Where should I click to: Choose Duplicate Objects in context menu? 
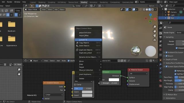click(x=88, y=50)
